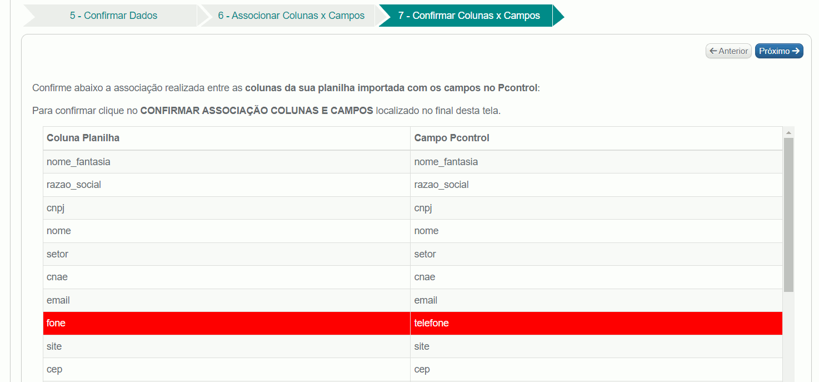Click the Coluna Planilha column header
Image resolution: width=819 pixels, height=382 pixels.
coord(227,138)
